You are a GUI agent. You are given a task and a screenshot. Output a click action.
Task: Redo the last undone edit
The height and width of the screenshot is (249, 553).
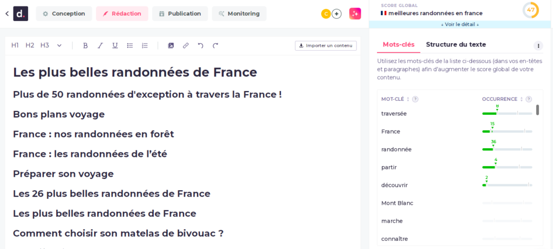point(215,46)
